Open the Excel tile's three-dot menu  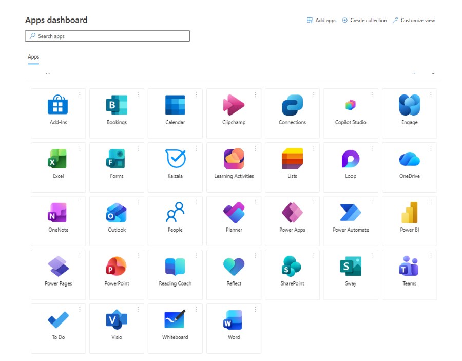80,148
